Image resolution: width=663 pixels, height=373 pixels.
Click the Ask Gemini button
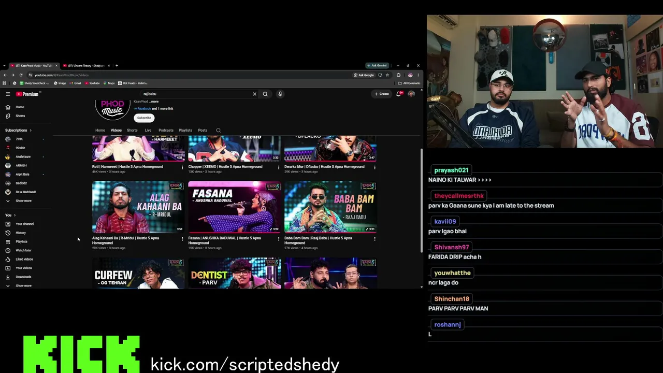377,66
